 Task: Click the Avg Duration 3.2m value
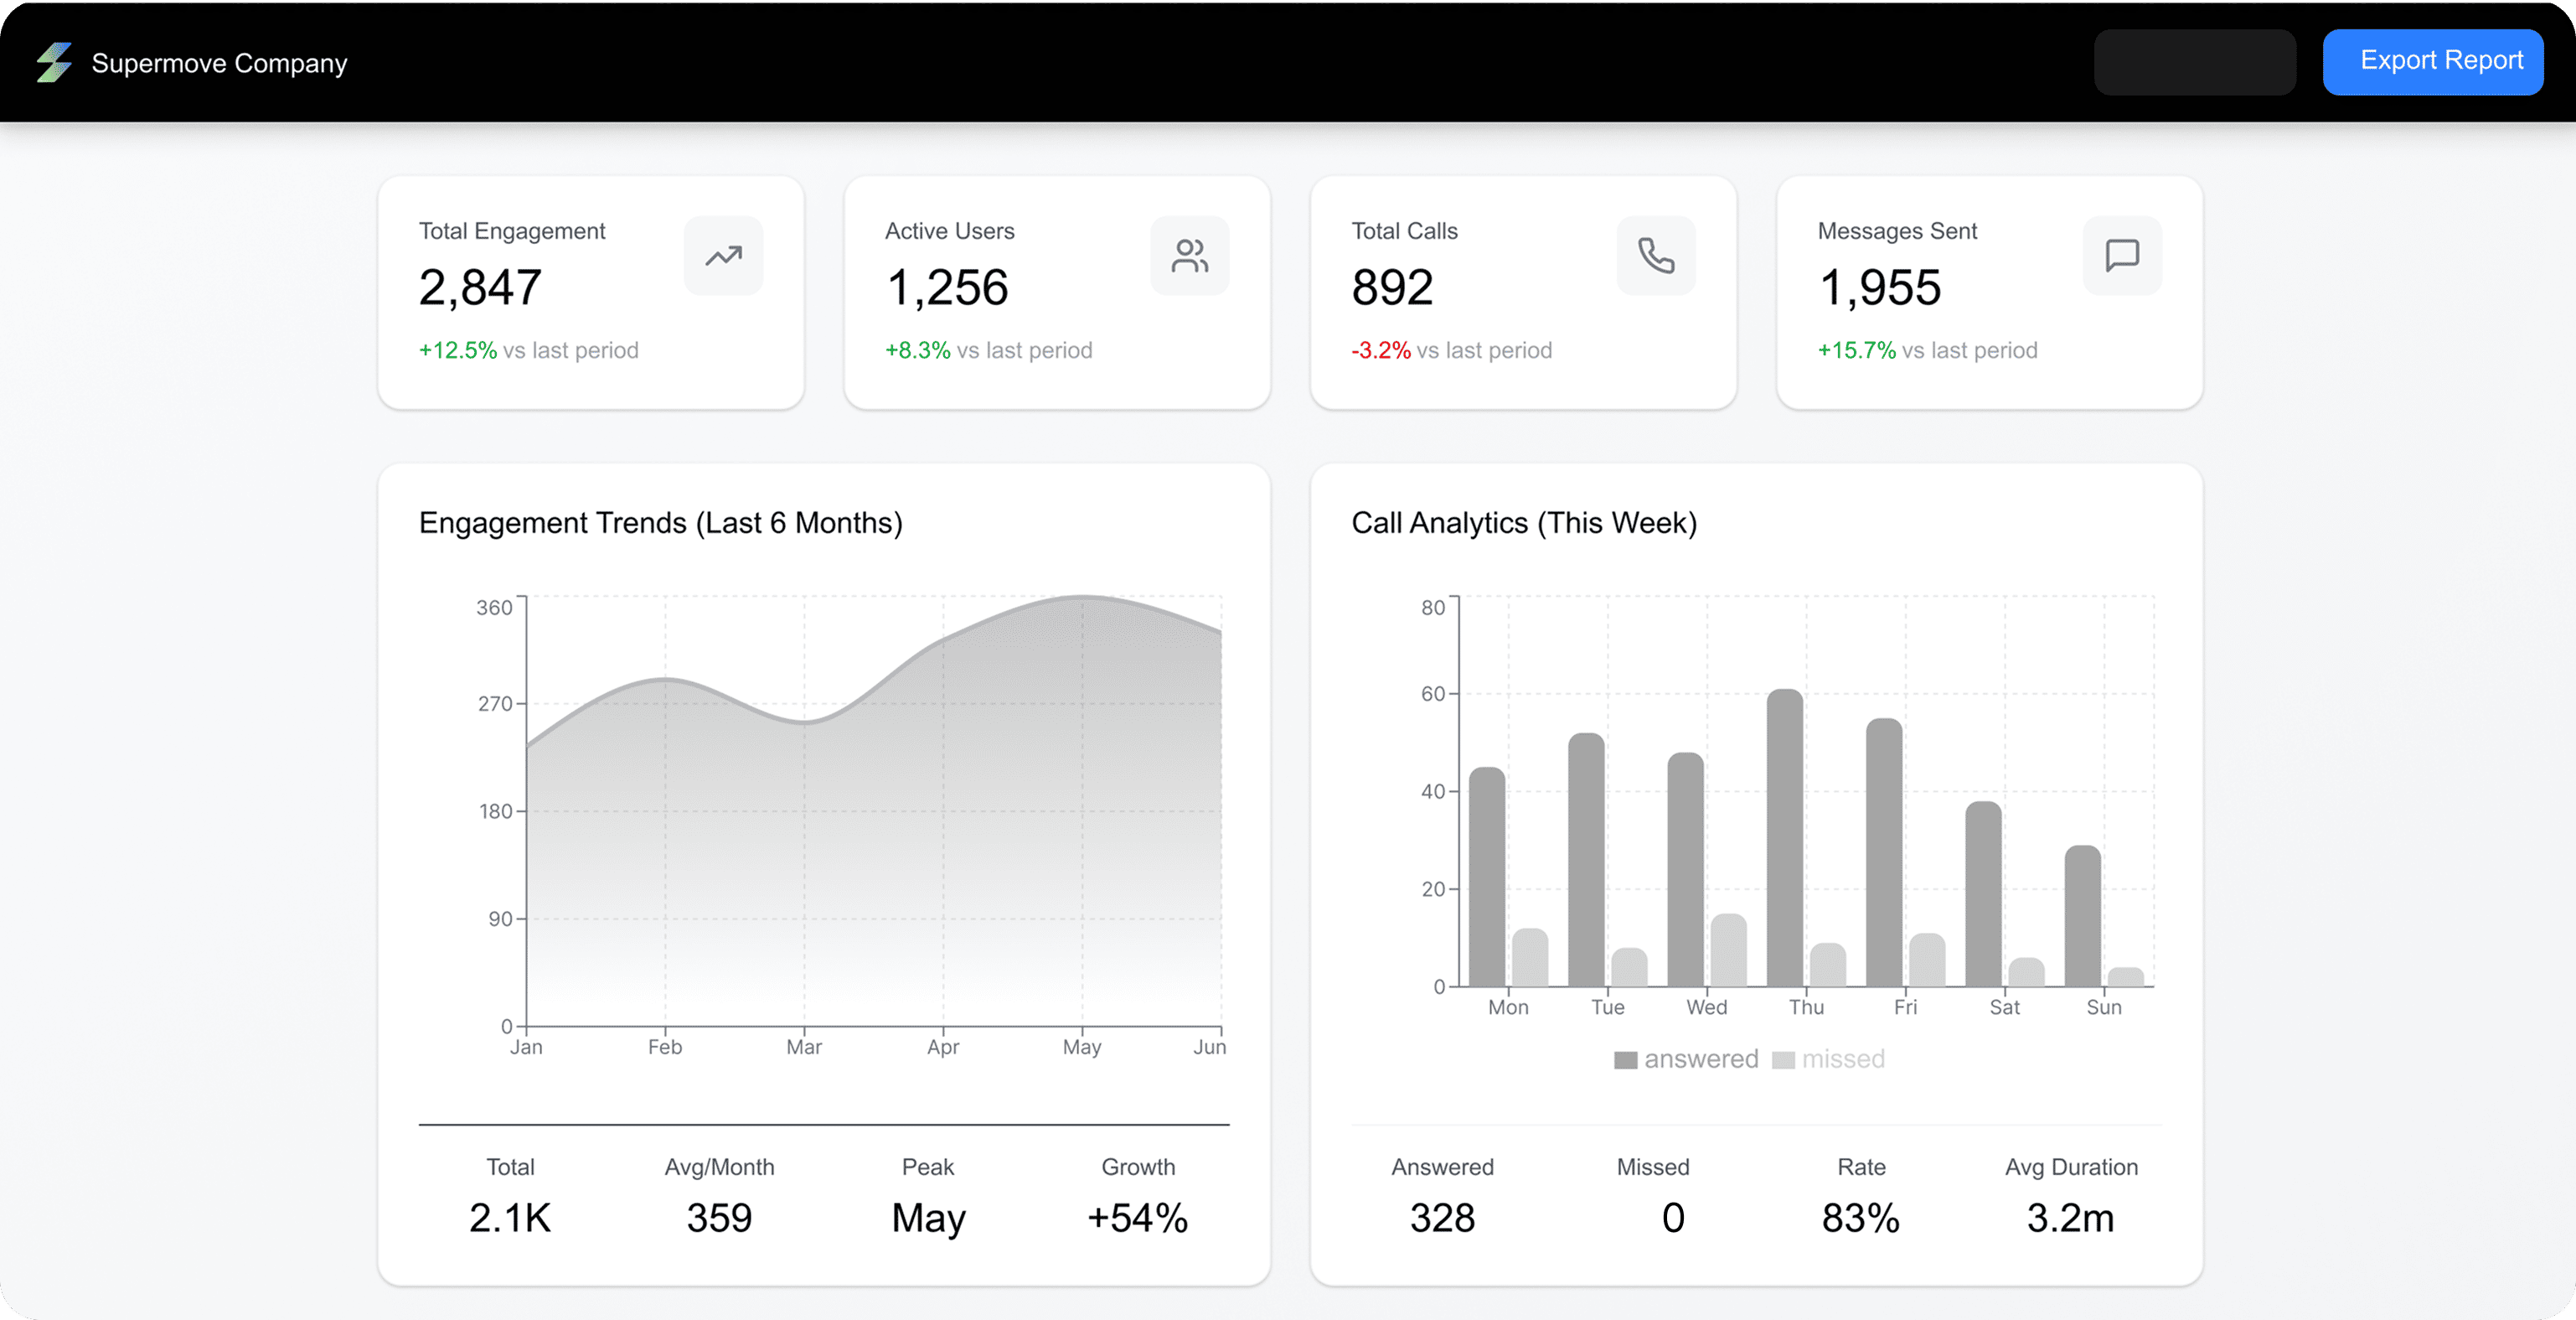click(x=2070, y=1218)
